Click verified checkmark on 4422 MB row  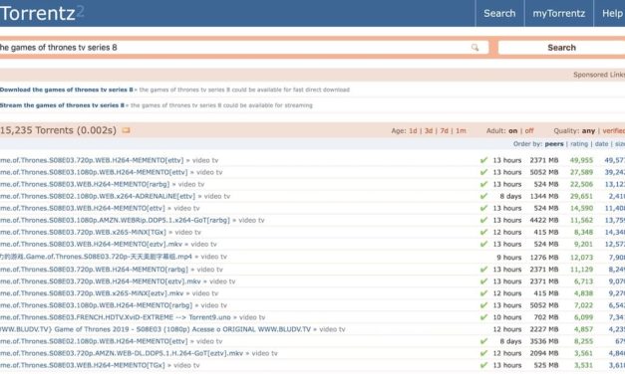click(483, 220)
